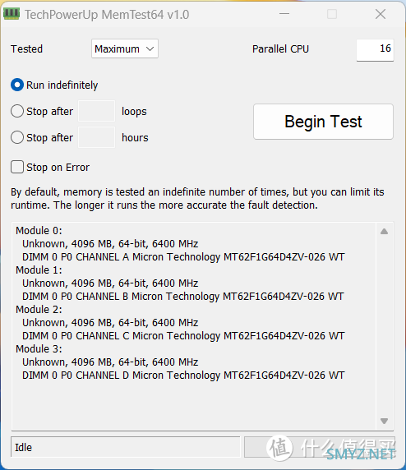Click the Module 3 Micron Technology DIMM line
Screen dimensions: 406x470
(x=183, y=376)
